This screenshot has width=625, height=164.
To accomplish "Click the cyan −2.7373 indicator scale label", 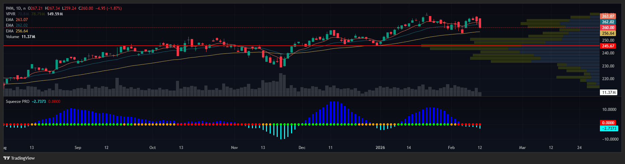I will (x=609, y=129).
